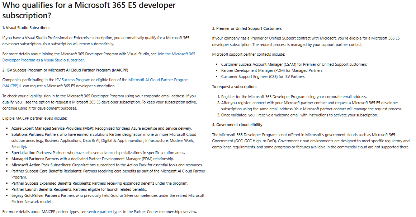
Task: Click the Solutions Partners bullet label
Action: (x=28, y=134)
